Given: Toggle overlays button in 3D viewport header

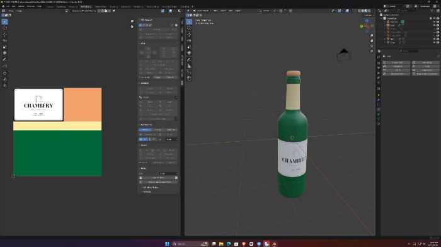Looking at the screenshot, I should pyautogui.click(x=347, y=11).
